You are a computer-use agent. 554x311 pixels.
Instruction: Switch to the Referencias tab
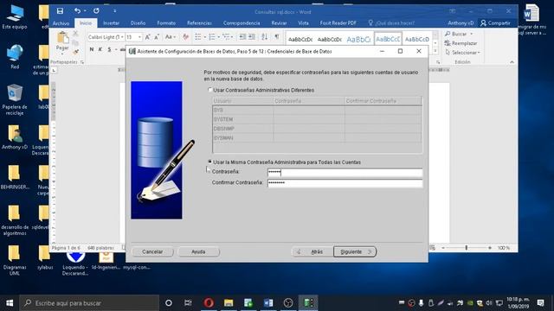point(199,23)
